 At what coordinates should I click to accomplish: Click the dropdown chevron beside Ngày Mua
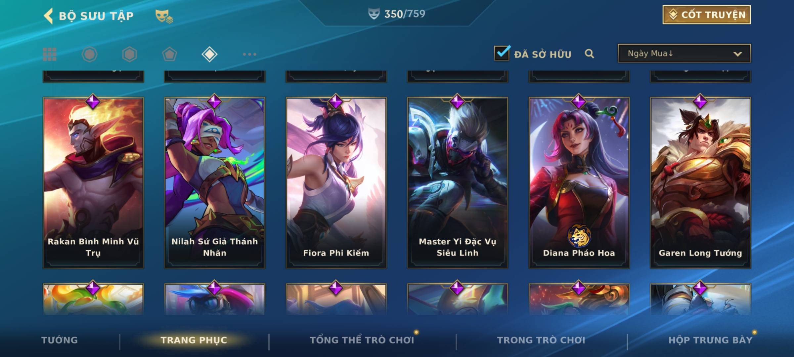click(x=737, y=54)
